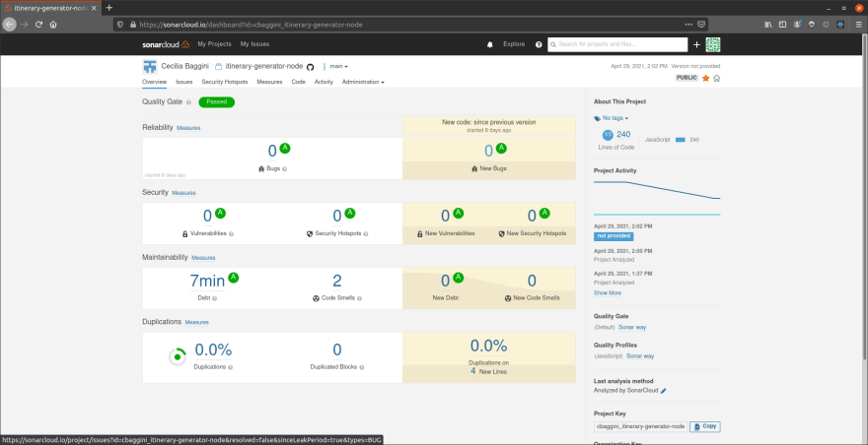Click the Pocket save icon in address bar
This screenshot has height=445, width=868.
pyautogui.click(x=701, y=25)
